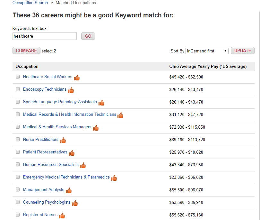260x220 pixels.
Task: Click the UPDATE button
Action: 243,51
